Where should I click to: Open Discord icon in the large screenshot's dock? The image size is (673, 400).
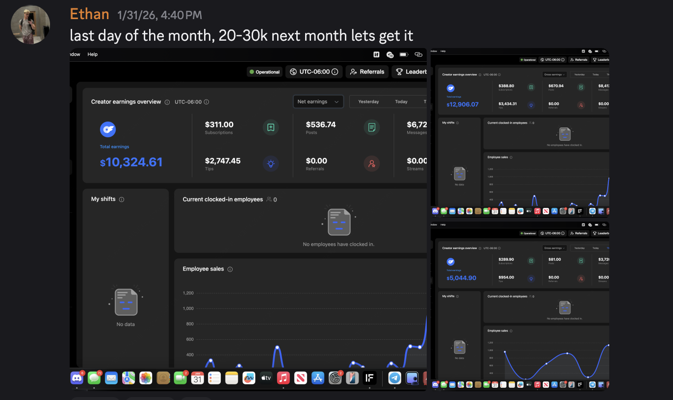[77, 378]
